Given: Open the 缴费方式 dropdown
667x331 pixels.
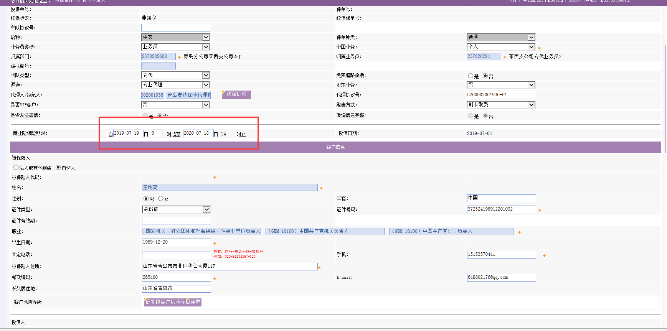Looking at the screenshot, I should pos(531,105).
